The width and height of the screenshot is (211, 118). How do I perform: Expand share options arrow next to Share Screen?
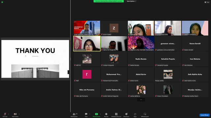tap(100, 114)
